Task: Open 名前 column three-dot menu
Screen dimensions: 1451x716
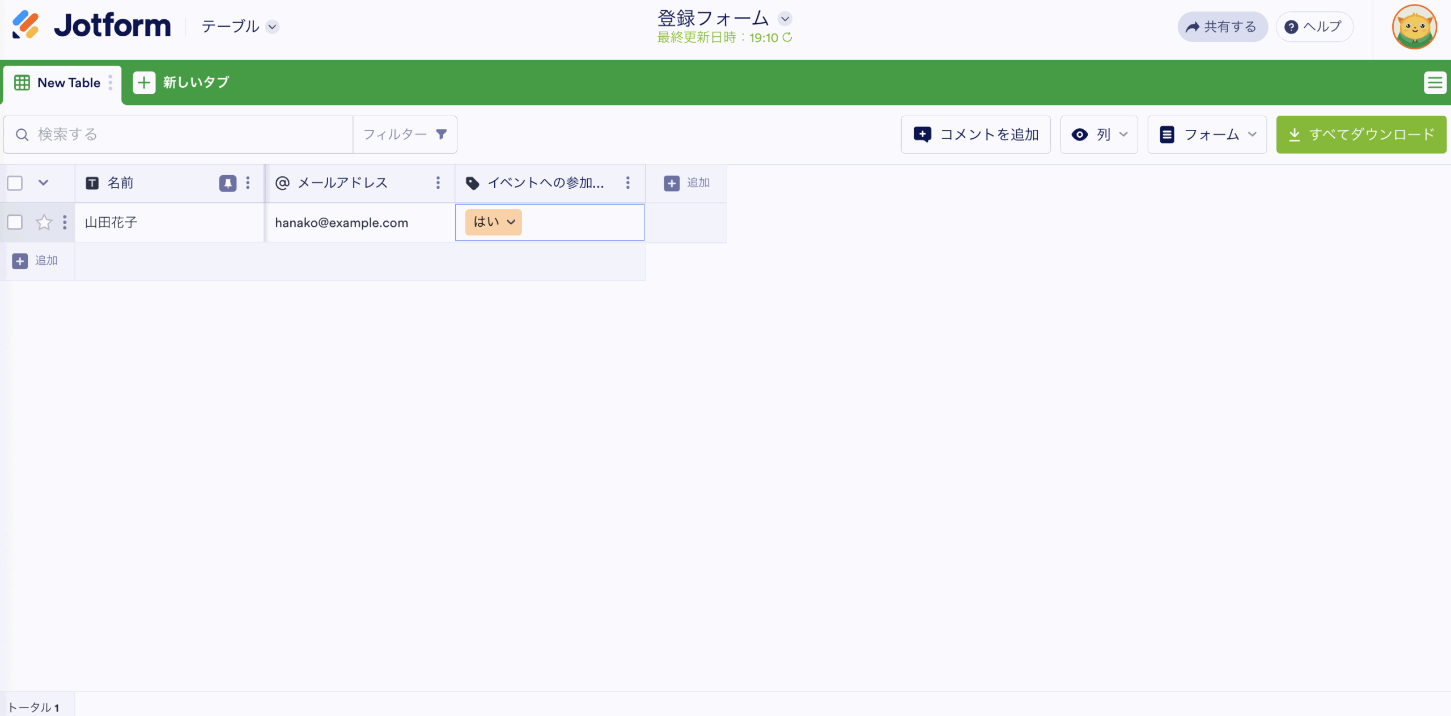Action: (x=248, y=183)
